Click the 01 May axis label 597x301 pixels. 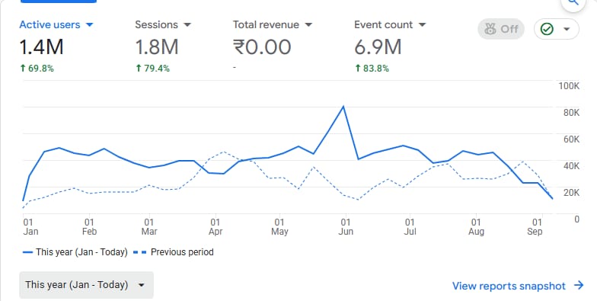279,227
